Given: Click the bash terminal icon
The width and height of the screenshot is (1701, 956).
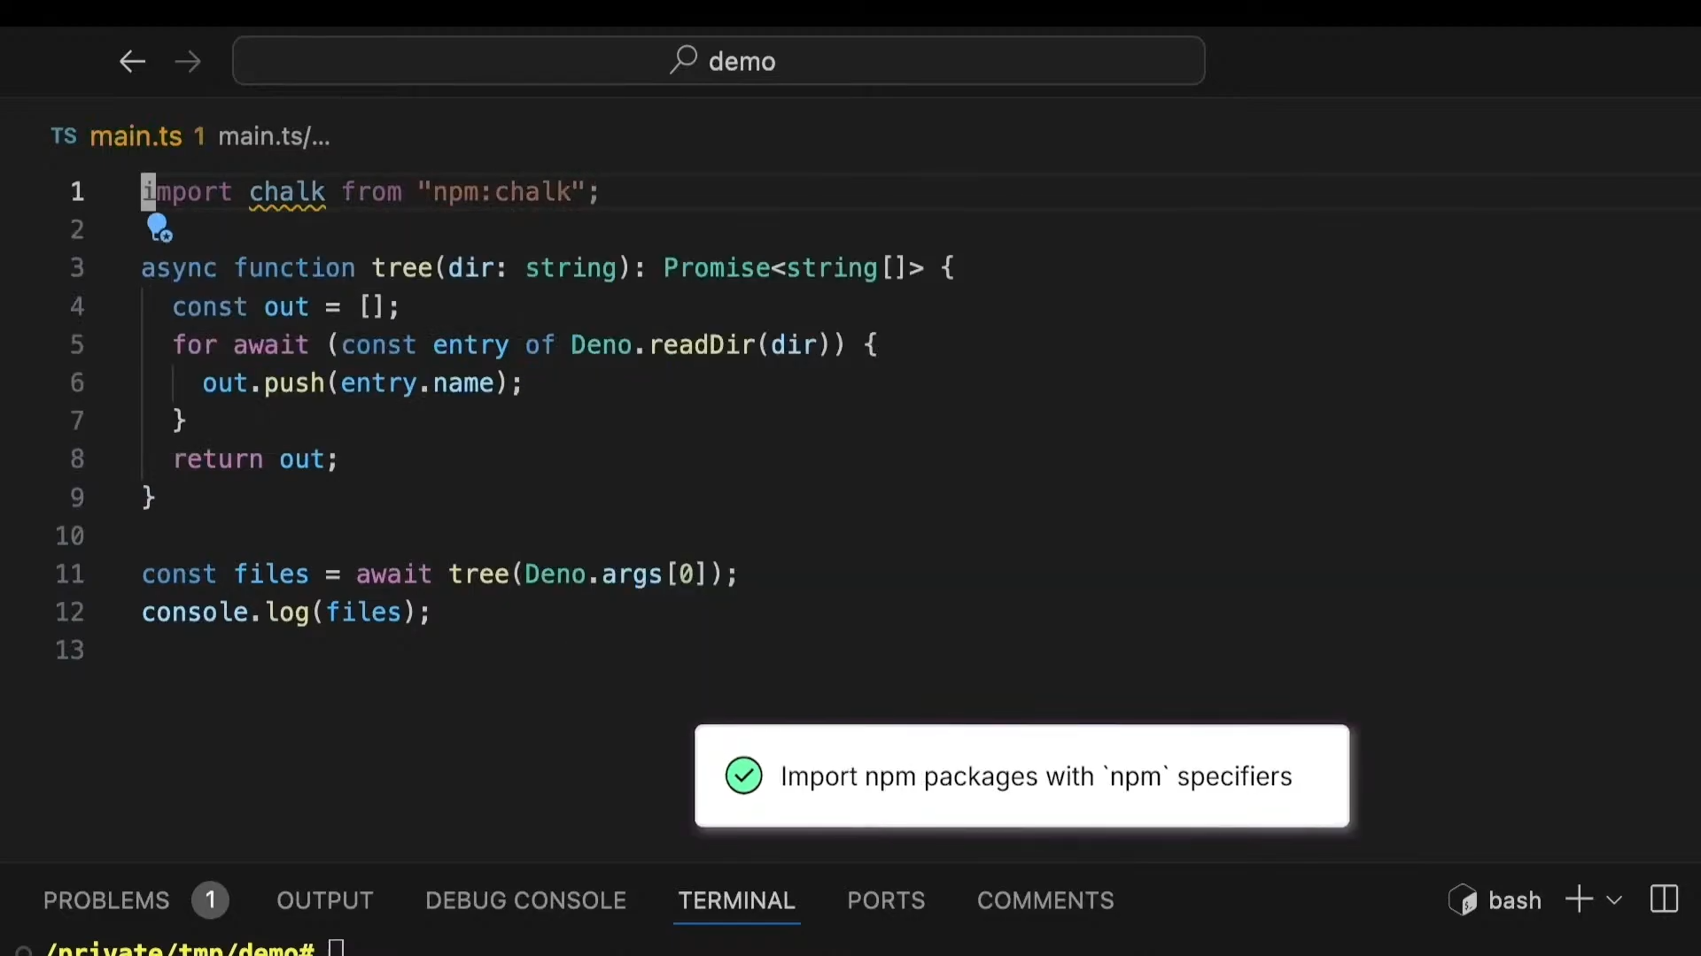Looking at the screenshot, I should pos(1464,900).
